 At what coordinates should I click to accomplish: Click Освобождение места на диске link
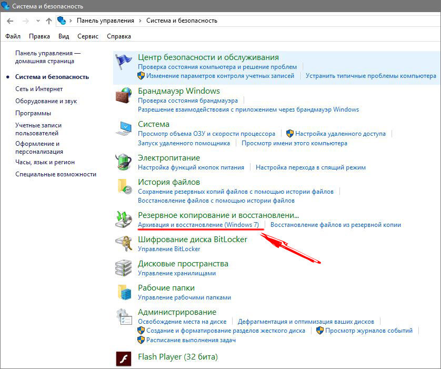182,322
